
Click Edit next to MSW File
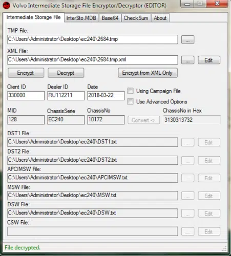click(x=209, y=196)
